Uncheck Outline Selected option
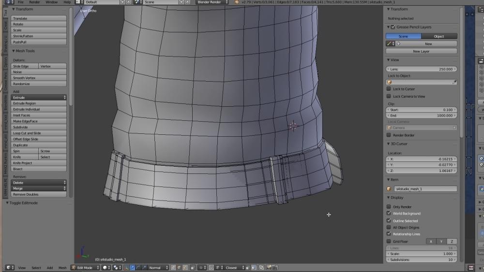The image size is (484, 272). coord(389,221)
